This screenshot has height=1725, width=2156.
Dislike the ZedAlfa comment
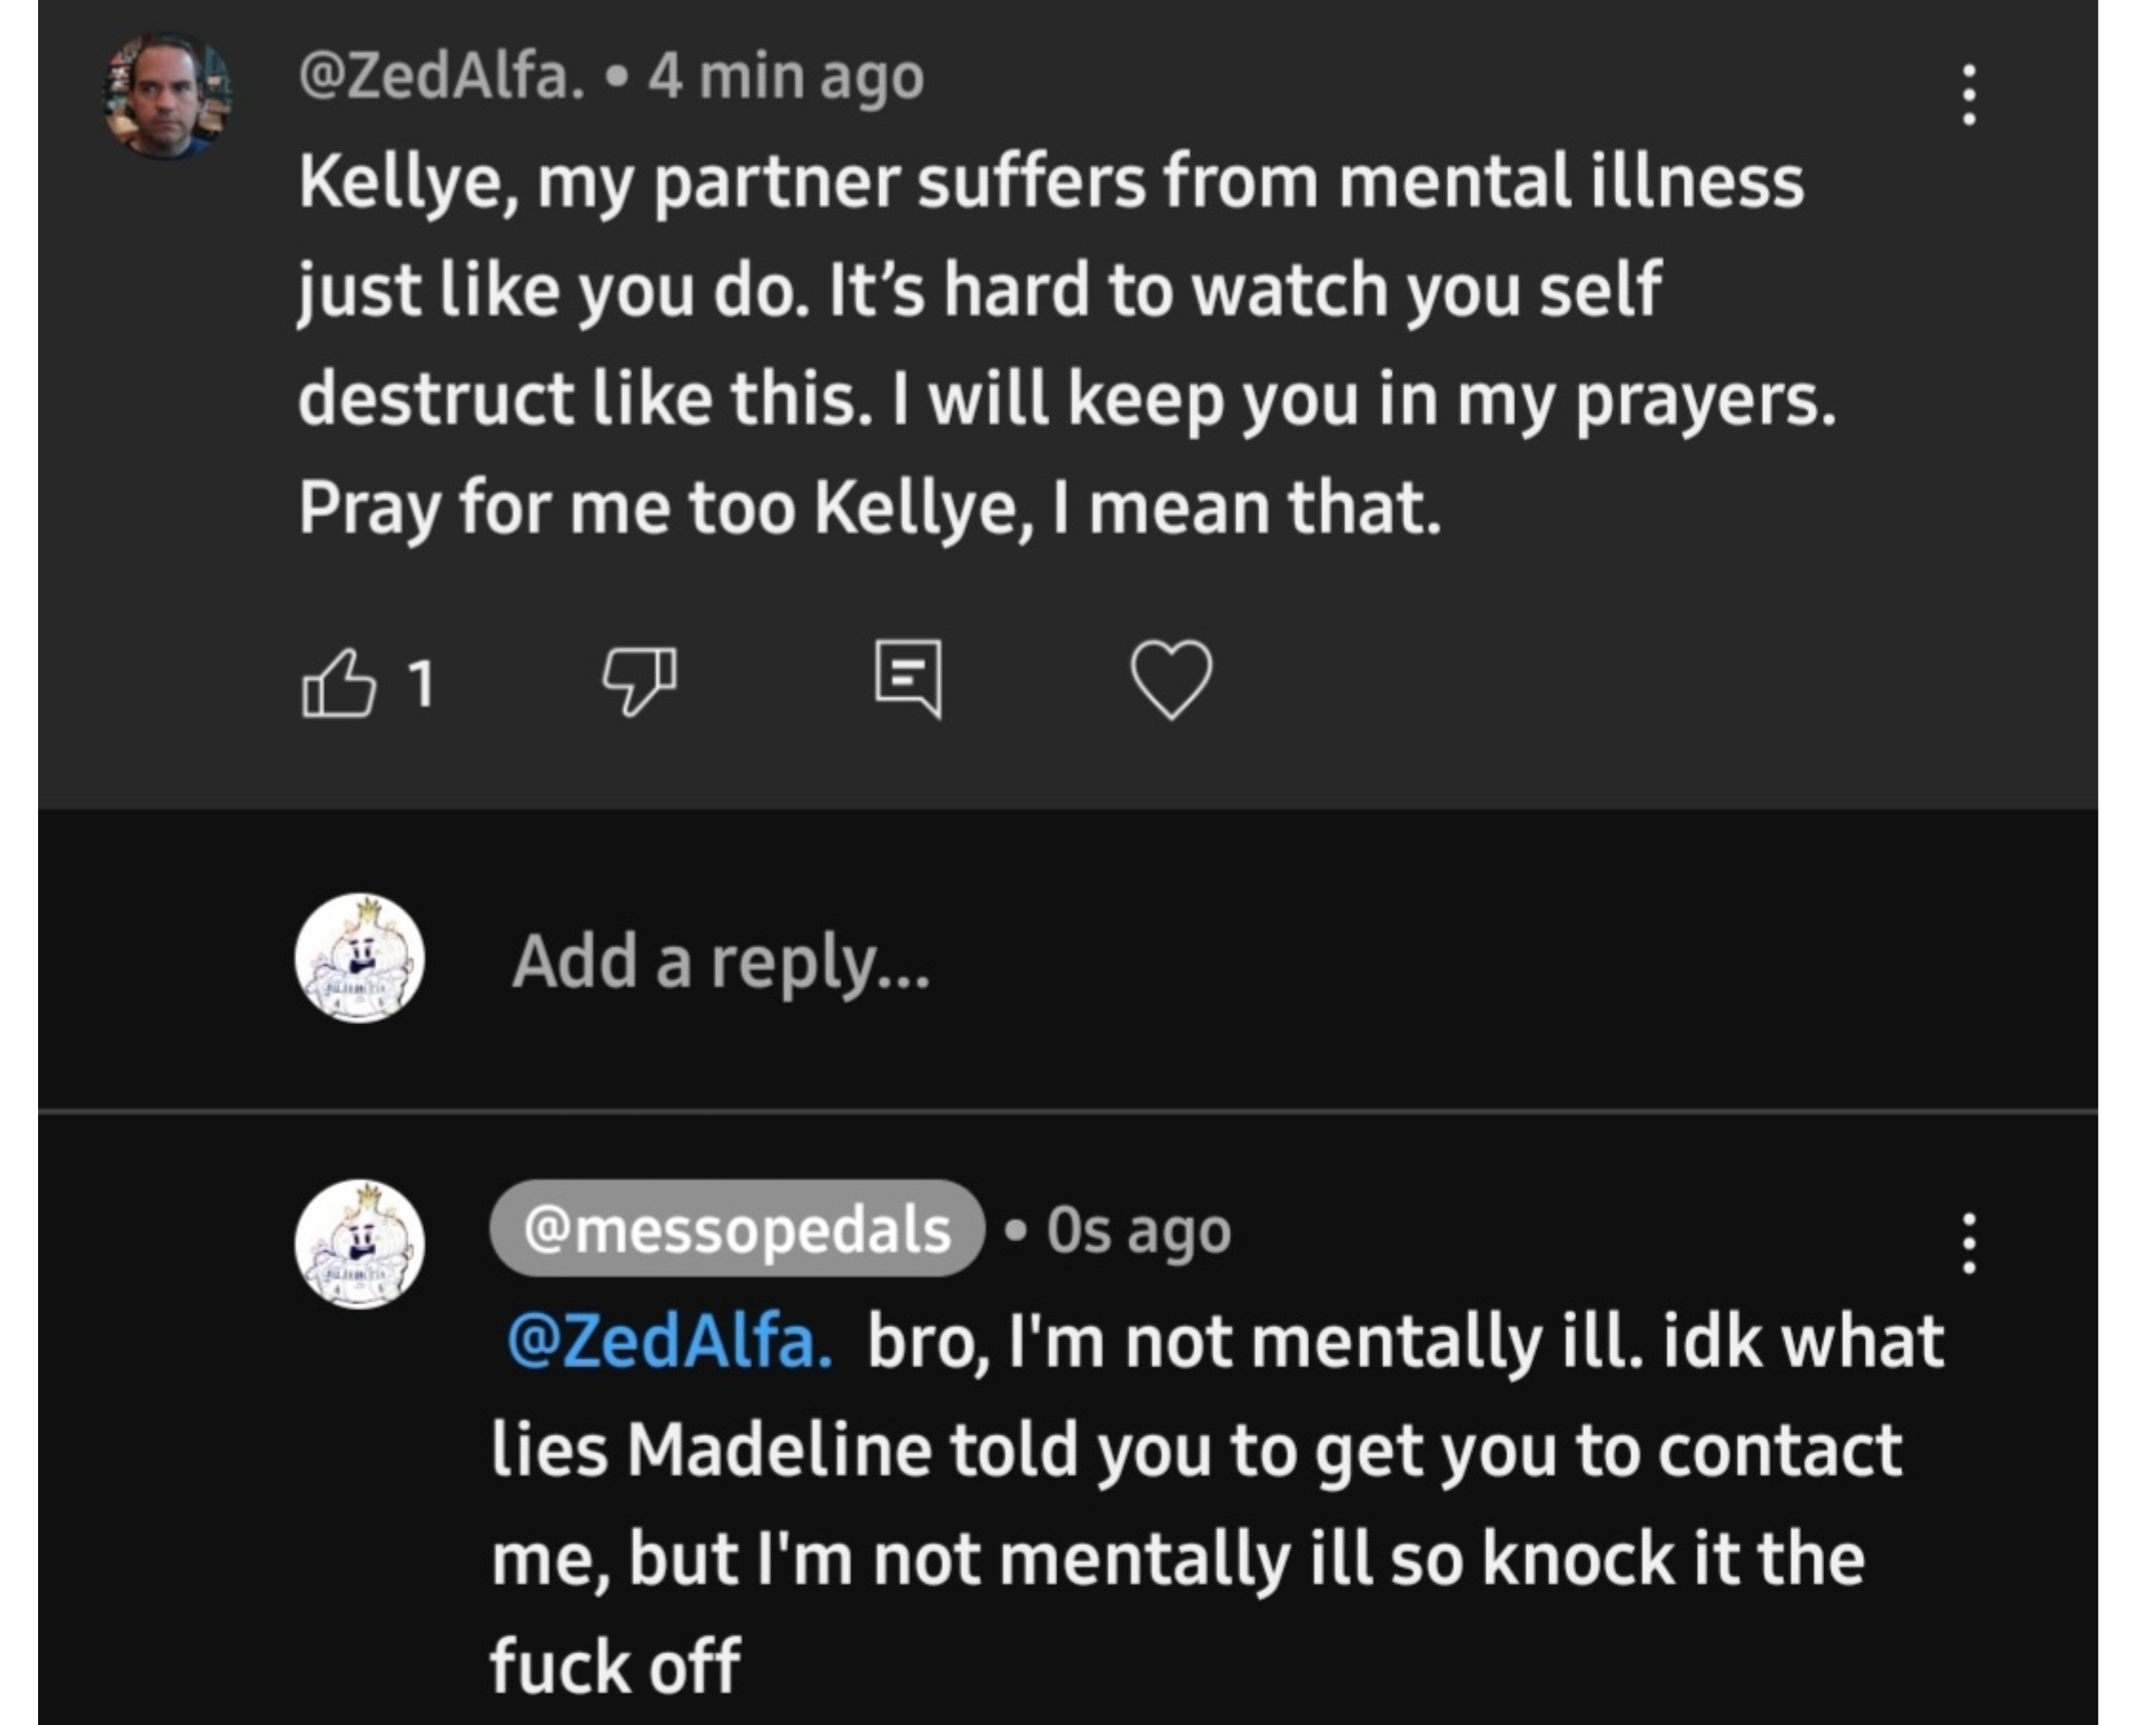coord(639,680)
